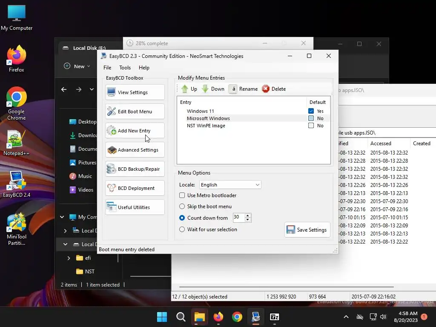This screenshot has height=327, width=436.
Task: Open MiniTool Partition desktop shortcut
Action: tap(17, 229)
